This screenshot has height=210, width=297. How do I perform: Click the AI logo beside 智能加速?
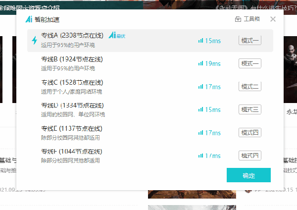click(x=29, y=19)
